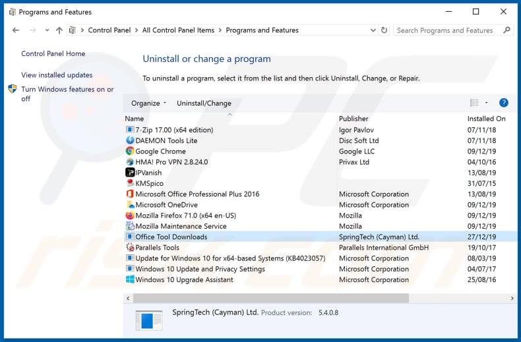This screenshot has height=342, width=521.
Task: Click the 27/12/19 install date cell
Action: 482,237
